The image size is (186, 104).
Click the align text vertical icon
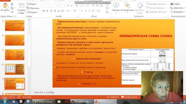click(107, 8)
